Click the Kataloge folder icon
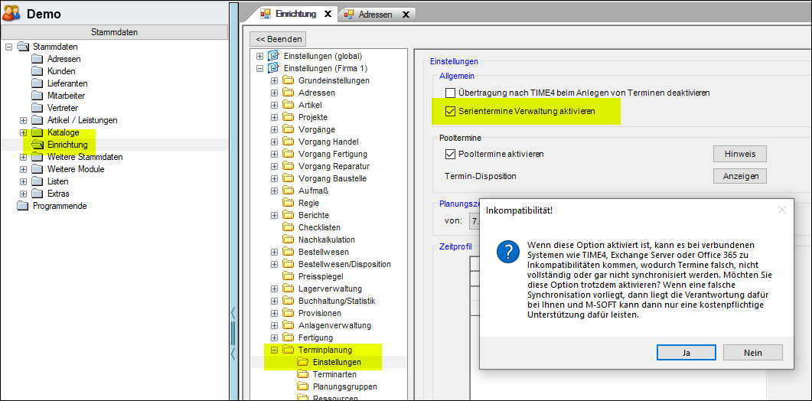This screenshot has width=812, height=401. tap(38, 132)
